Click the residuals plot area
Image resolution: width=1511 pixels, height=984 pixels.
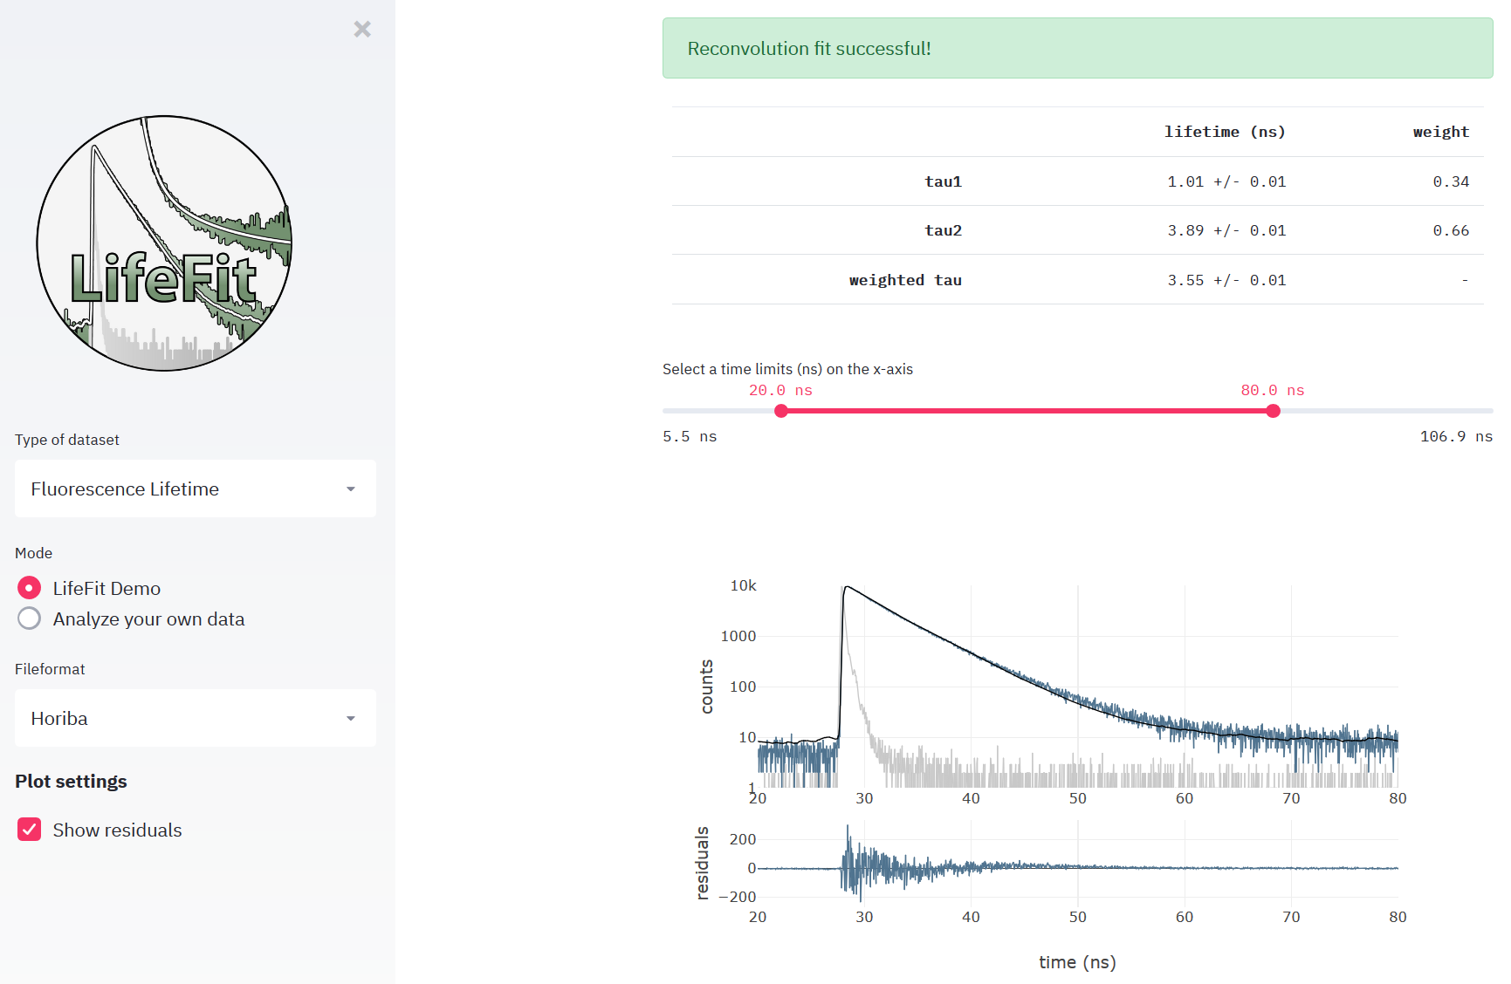pos(1077,868)
